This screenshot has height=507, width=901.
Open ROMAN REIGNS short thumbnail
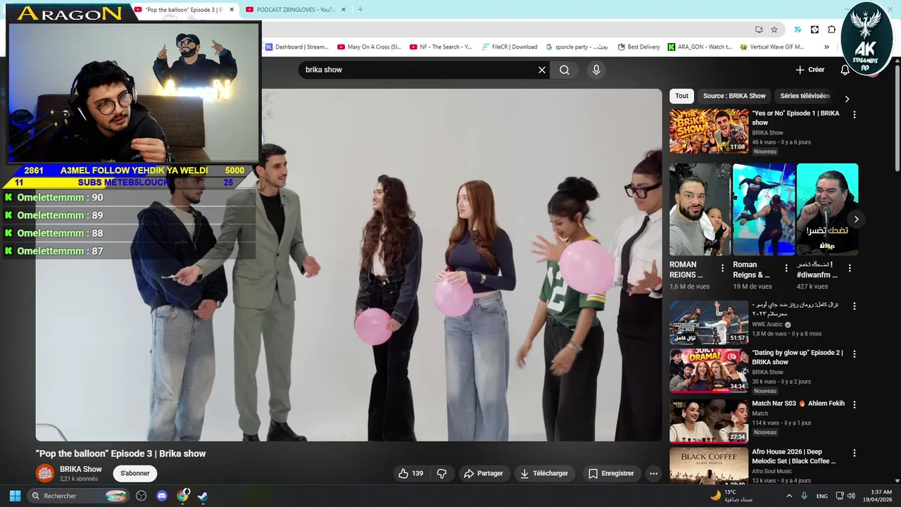coord(700,209)
